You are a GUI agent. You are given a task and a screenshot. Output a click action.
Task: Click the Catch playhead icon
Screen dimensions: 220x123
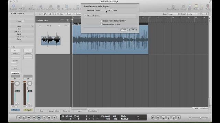50,14
